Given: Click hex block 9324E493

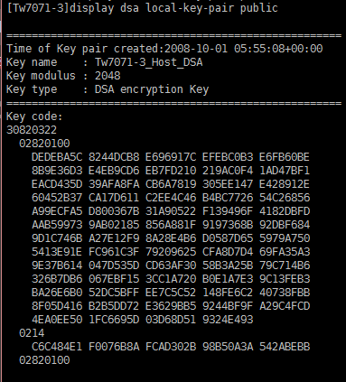Looking at the screenshot, I should (228, 320).
